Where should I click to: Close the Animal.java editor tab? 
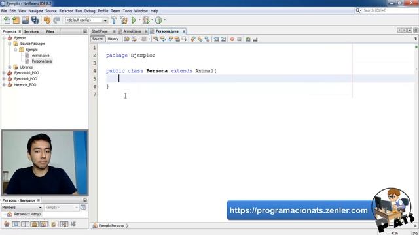coord(146,31)
